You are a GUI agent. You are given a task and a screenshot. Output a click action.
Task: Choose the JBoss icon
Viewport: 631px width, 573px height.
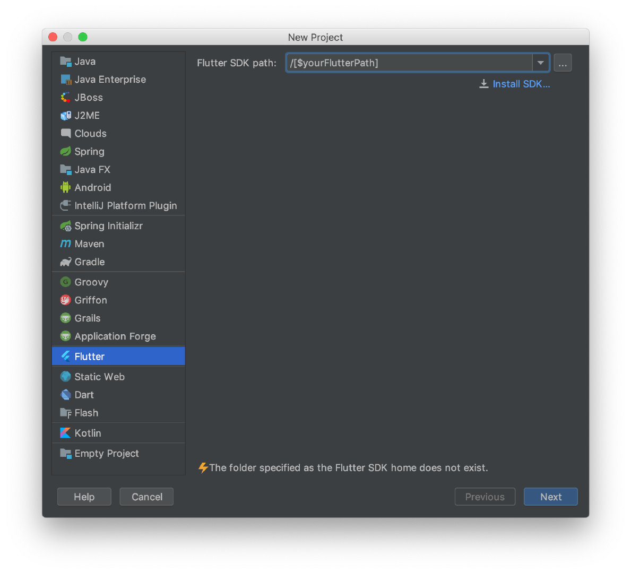click(66, 98)
